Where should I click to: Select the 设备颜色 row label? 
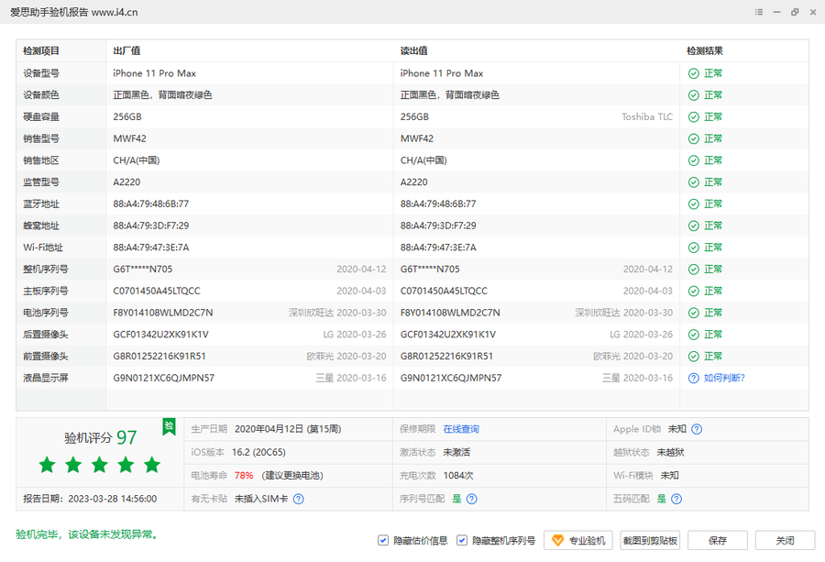pos(41,95)
